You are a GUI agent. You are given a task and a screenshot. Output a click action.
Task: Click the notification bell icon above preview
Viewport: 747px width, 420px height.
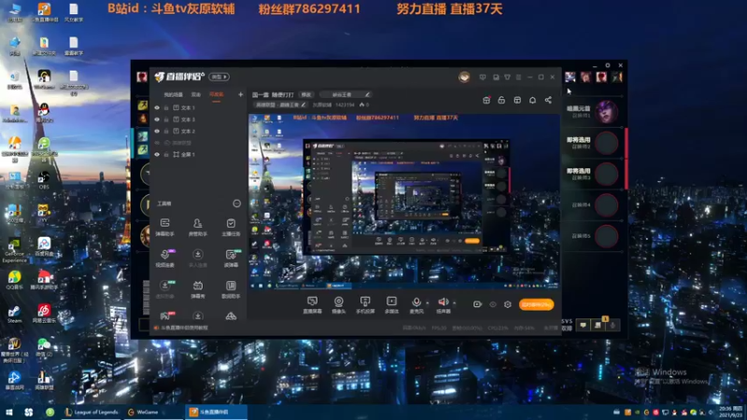click(532, 100)
